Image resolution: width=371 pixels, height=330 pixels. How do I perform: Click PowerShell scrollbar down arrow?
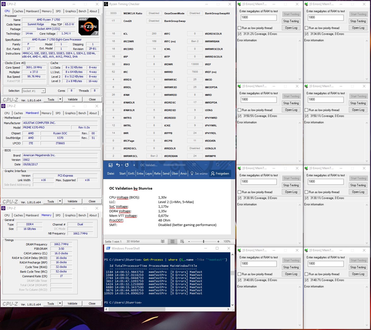point(232,305)
